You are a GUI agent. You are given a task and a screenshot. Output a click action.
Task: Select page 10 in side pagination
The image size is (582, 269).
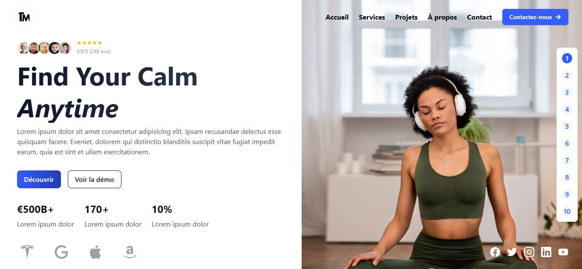pos(567,211)
